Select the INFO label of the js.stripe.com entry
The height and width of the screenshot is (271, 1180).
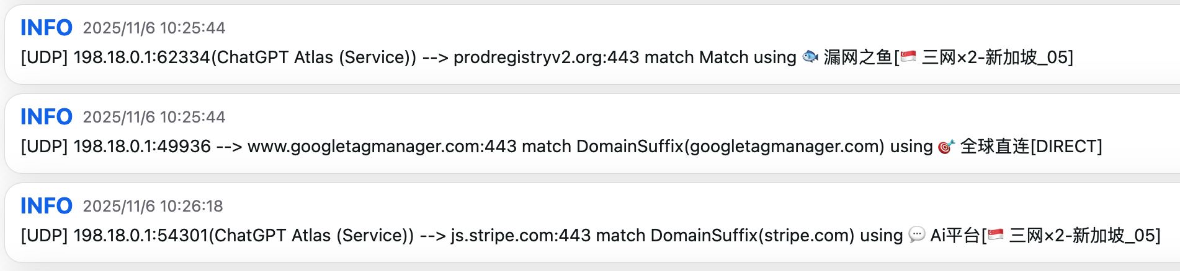[47, 206]
